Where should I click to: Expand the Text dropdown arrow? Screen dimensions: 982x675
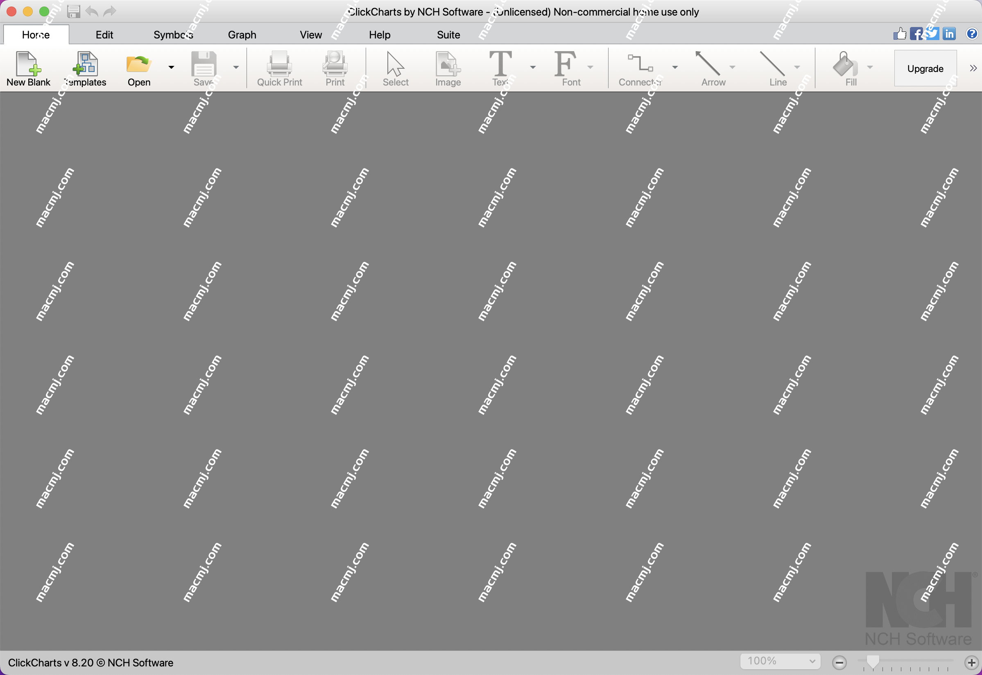pos(533,67)
